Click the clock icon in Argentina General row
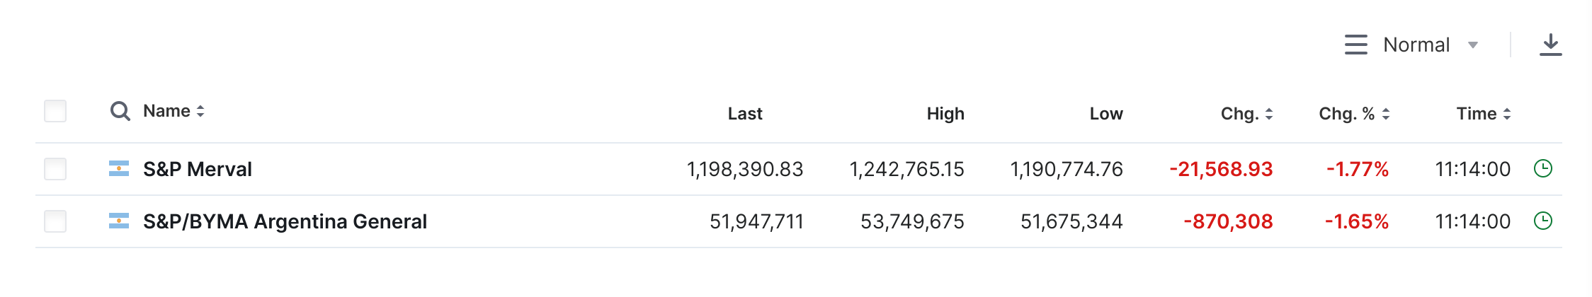Screen dimensions: 1592x297 coord(1542,221)
